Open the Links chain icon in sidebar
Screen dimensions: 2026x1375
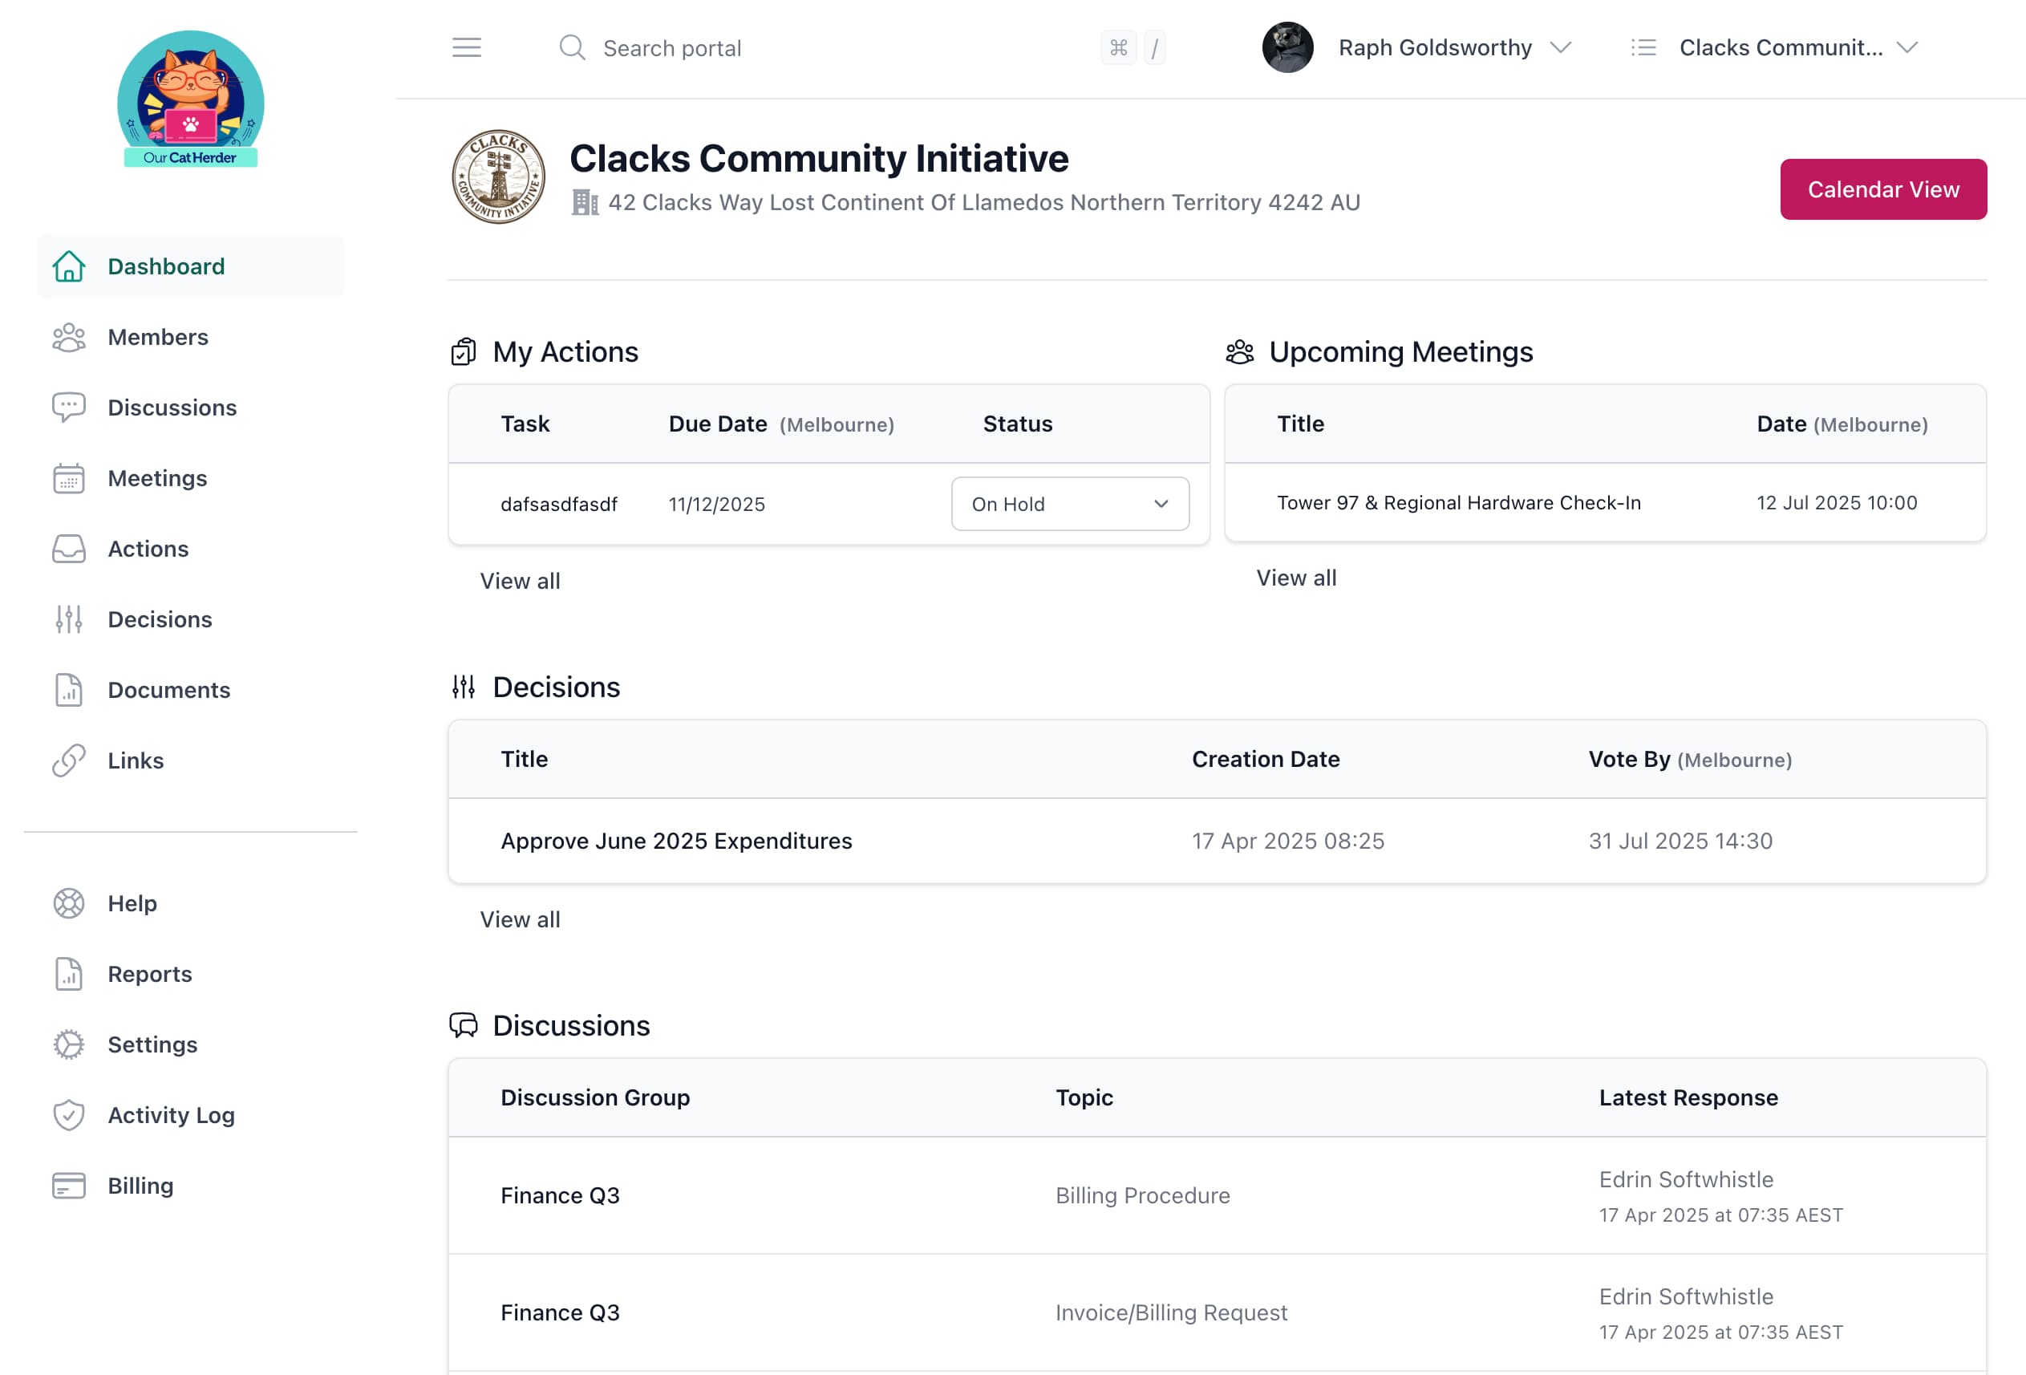pyautogui.click(x=69, y=761)
